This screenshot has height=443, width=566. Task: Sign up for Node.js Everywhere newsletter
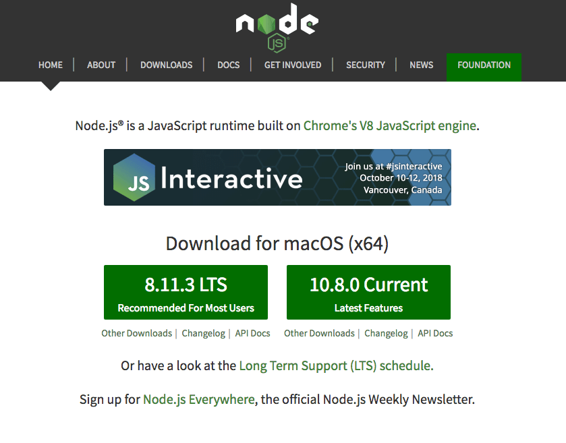(x=198, y=399)
